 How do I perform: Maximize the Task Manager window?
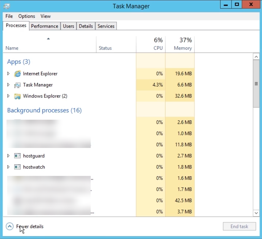tap(237, 4)
